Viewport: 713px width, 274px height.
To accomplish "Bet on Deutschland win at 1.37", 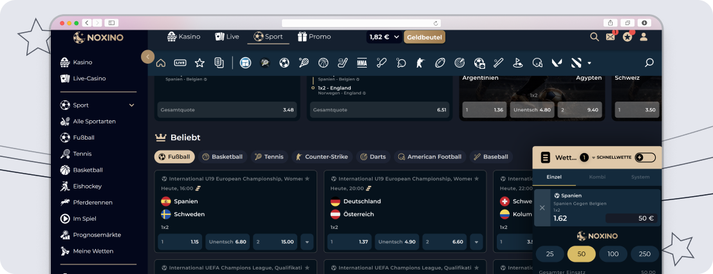I will (349, 242).
